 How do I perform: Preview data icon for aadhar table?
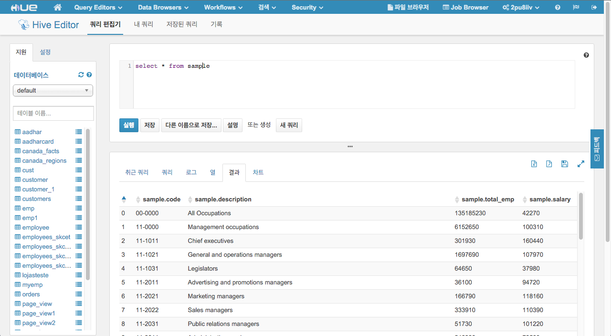click(x=79, y=132)
